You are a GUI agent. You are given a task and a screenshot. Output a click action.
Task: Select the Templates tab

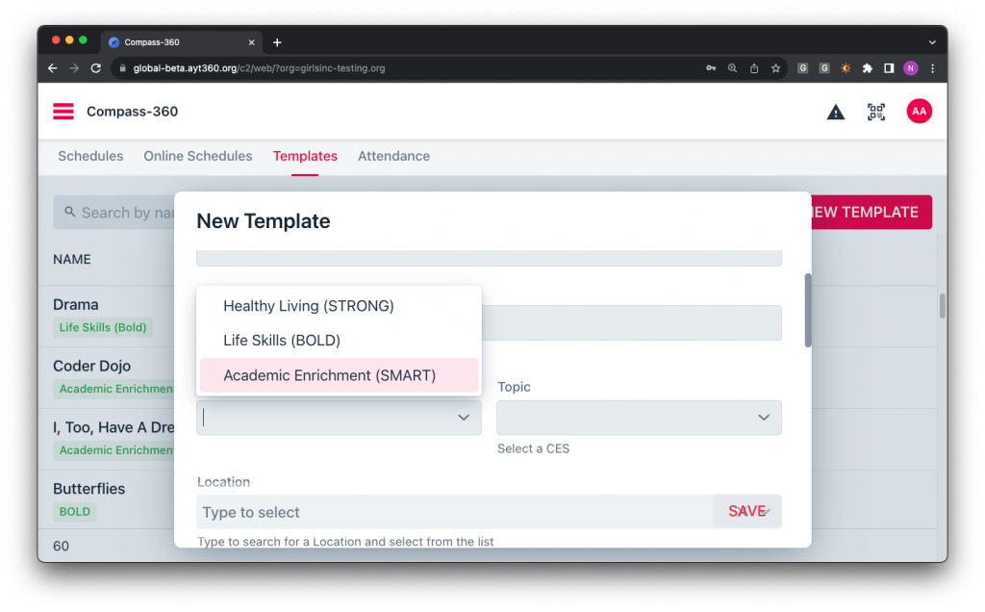point(305,156)
